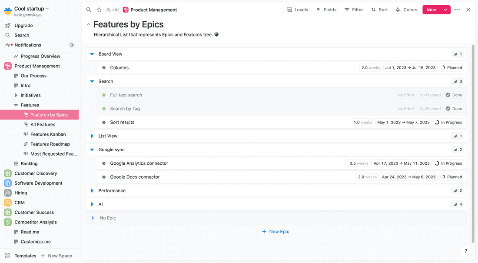Open the more options ellipsis menu

click(457, 9)
